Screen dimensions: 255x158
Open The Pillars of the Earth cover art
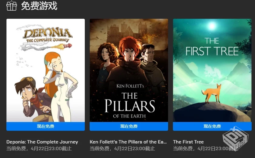pyautogui.click(x=129, y=70)
